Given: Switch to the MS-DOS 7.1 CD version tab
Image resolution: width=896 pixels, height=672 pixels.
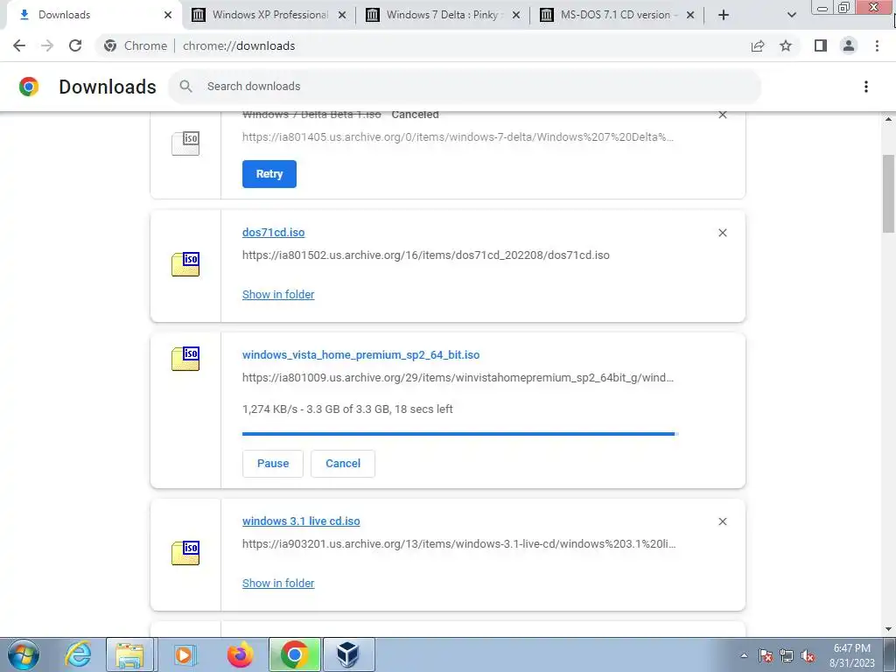Looking at the screenshot, I should (x=617, y=15).
